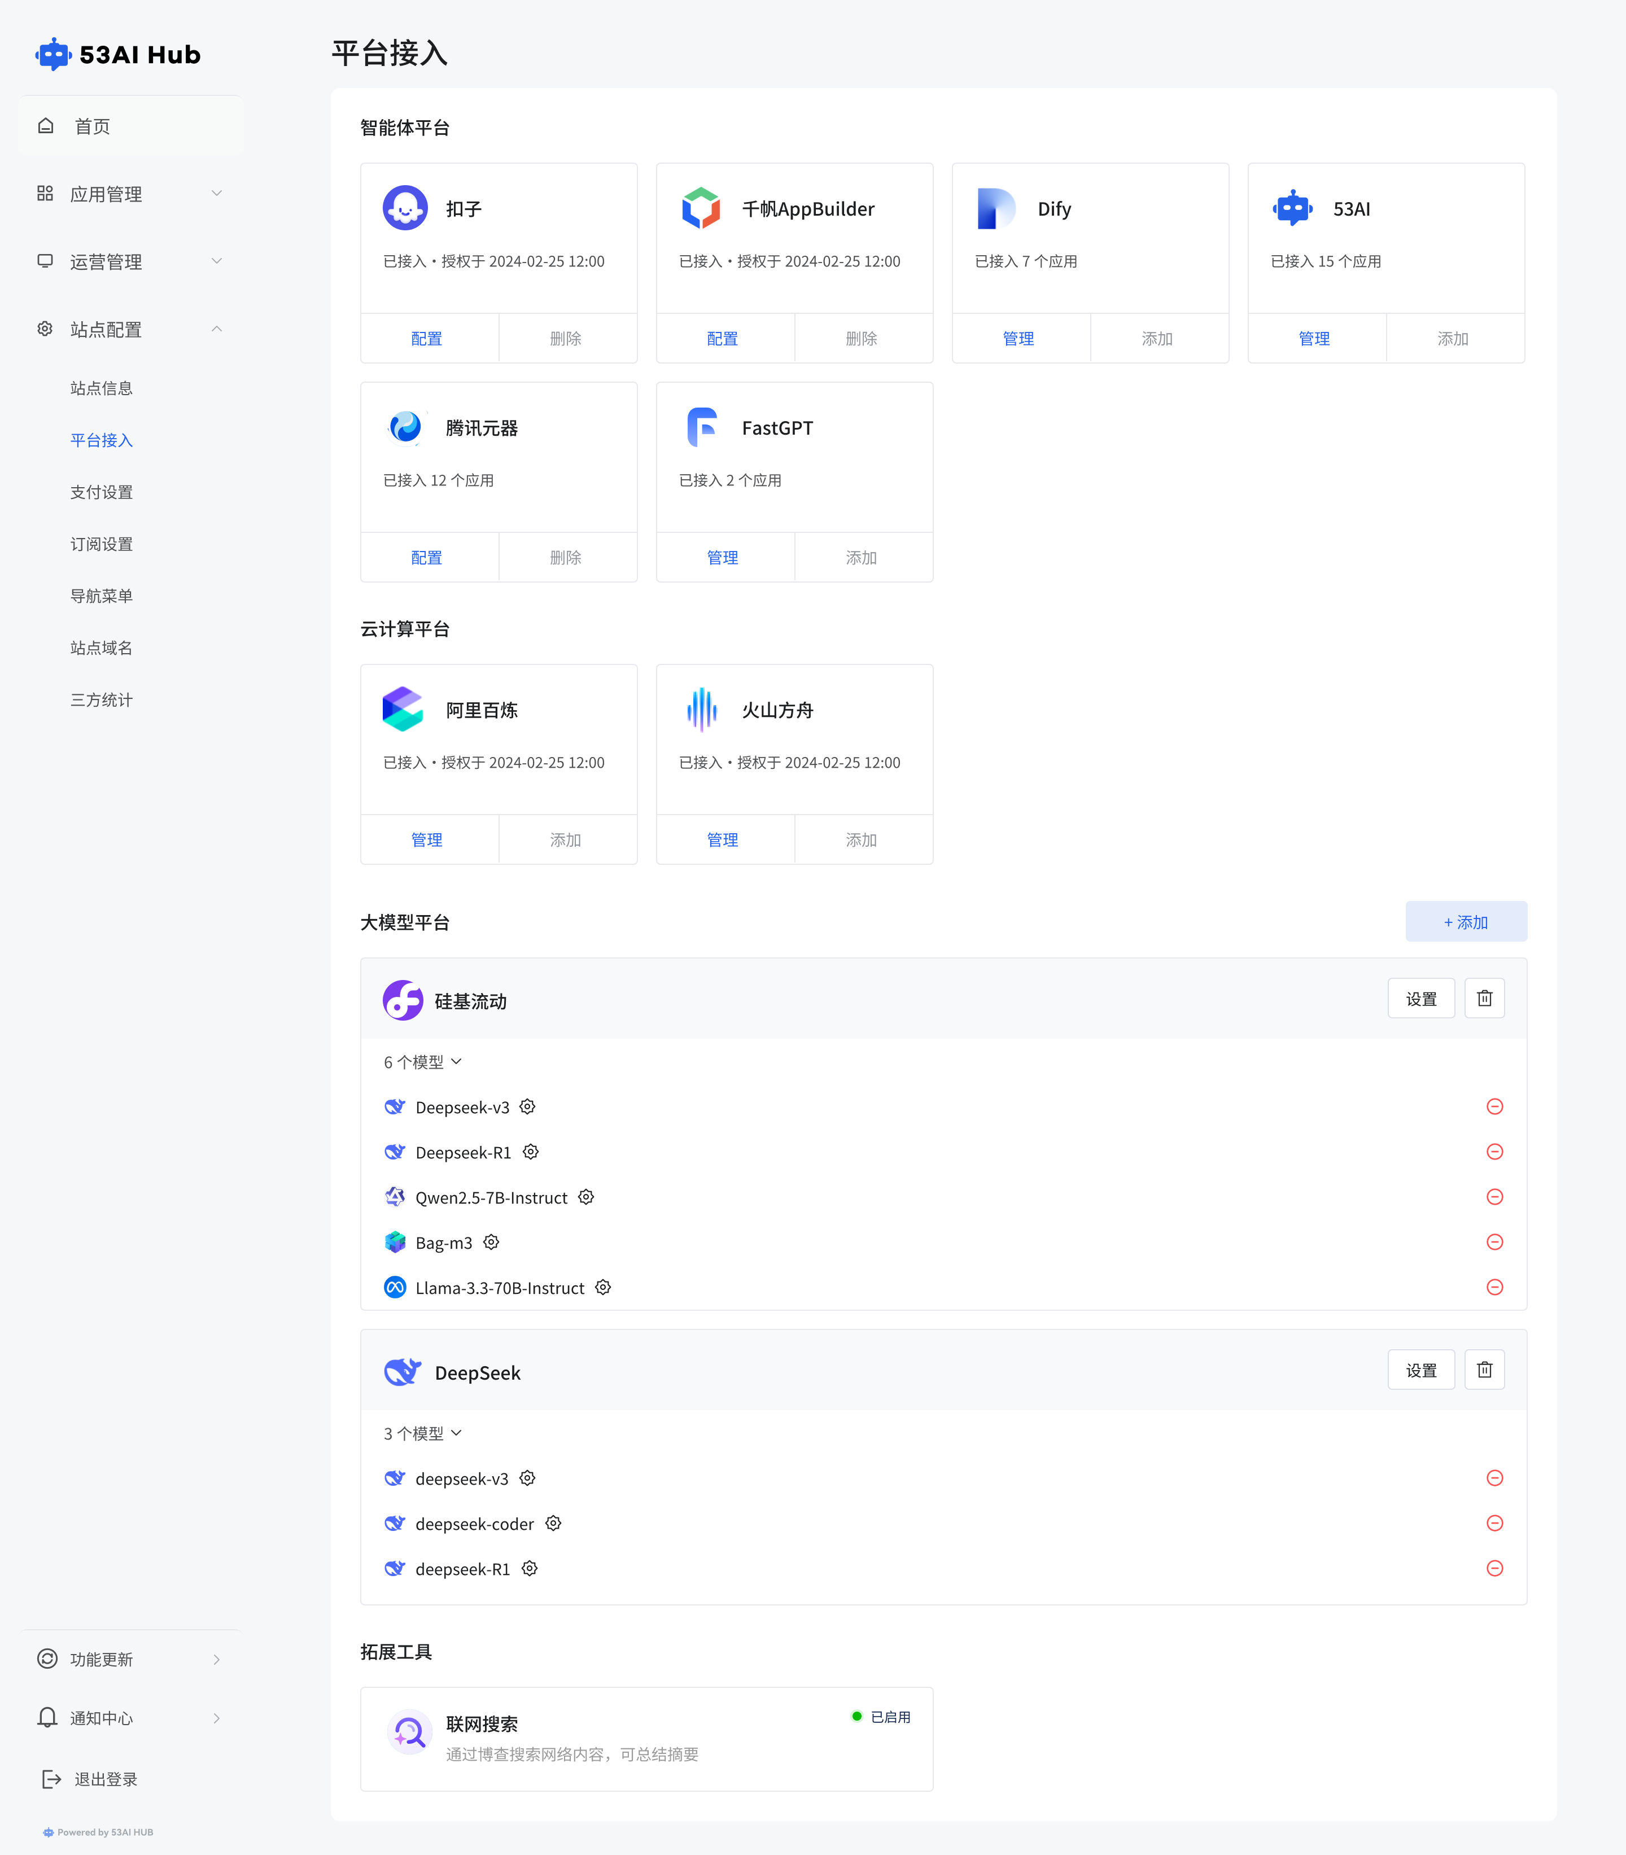
Task: Click 删除 on the 千帆AppBuilder card
Action: pyautogui.click(x=862, y=338)
